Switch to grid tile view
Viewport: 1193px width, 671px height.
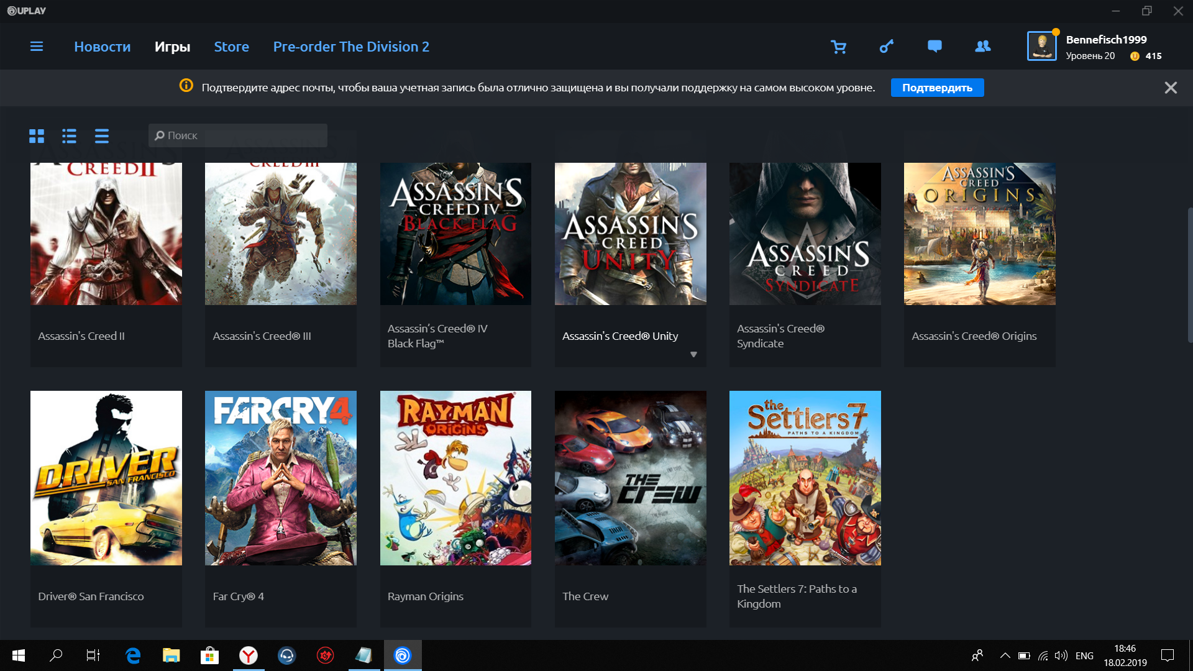(37, 135)
